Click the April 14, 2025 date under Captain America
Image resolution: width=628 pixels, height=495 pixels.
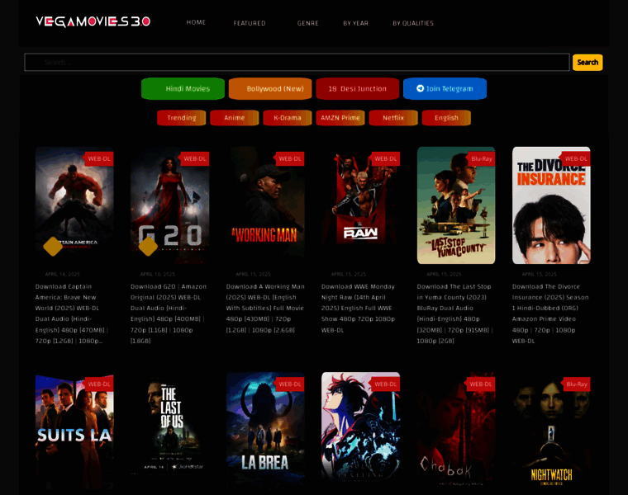click(63, 274)
